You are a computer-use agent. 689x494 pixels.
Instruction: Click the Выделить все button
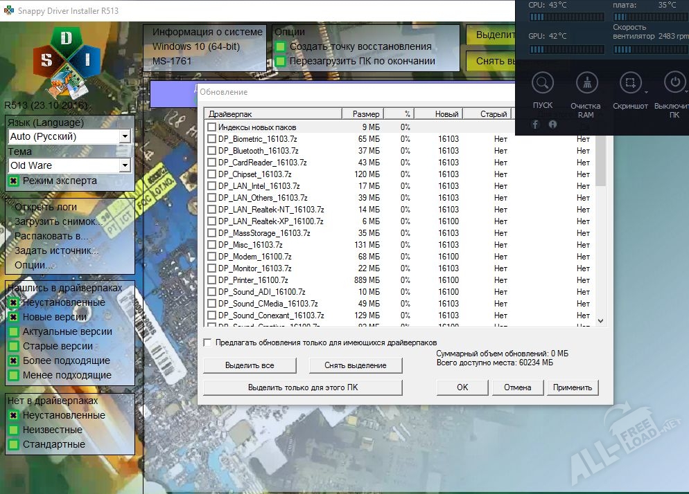click(x=250, y=365)
